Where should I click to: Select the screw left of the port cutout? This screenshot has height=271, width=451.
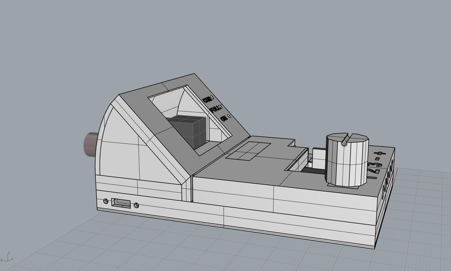[106, 201]
